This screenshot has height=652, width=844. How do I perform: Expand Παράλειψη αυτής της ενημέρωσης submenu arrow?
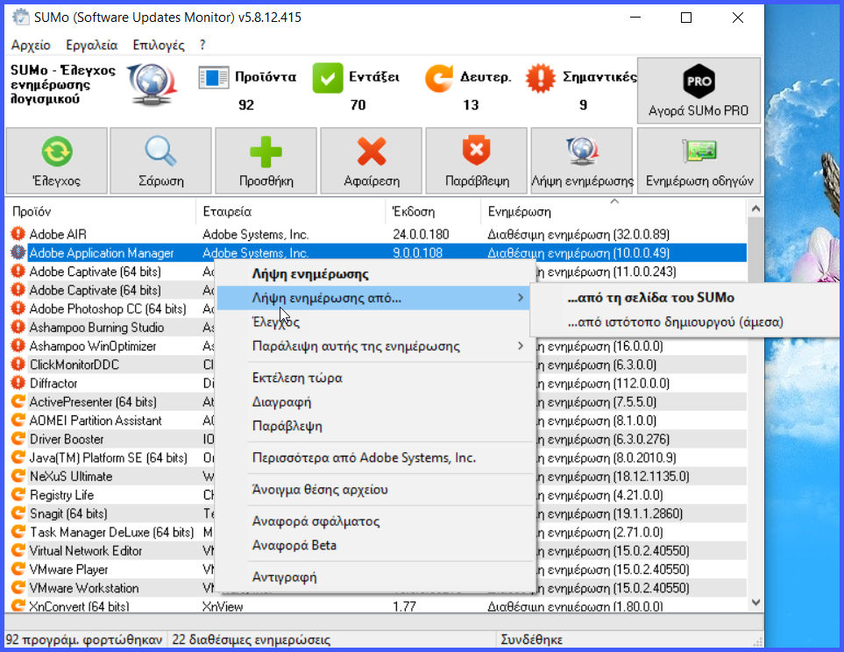point(520,345)
